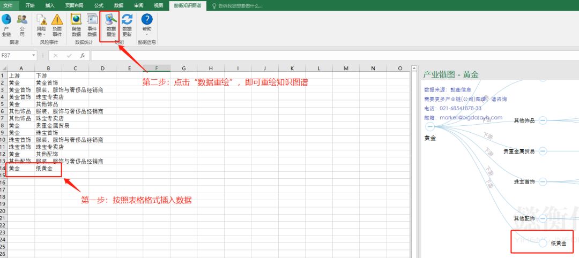Collapse the 黄金 root node circle
This screenshot has height=258, width=579.
(430, 127)
